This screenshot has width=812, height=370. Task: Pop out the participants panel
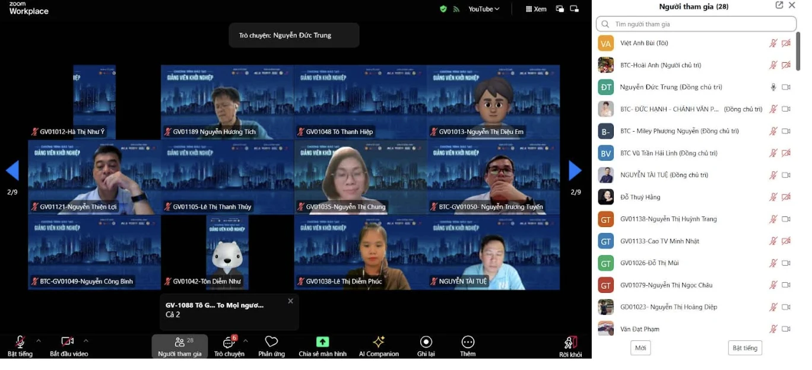click(x=779, y=5)
